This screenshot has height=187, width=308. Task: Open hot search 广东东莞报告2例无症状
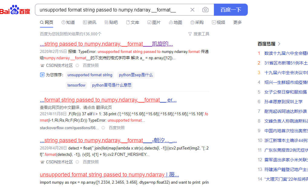click(286, 150)
